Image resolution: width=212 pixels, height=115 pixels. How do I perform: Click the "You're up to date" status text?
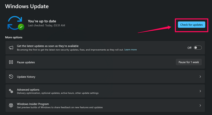42,21
